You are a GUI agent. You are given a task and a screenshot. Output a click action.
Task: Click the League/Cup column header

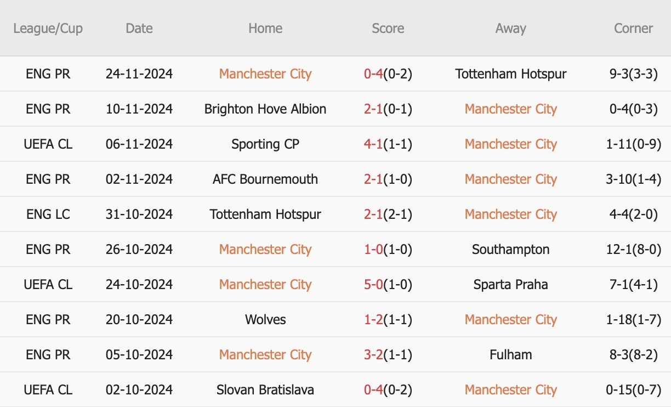pos(48,29)
